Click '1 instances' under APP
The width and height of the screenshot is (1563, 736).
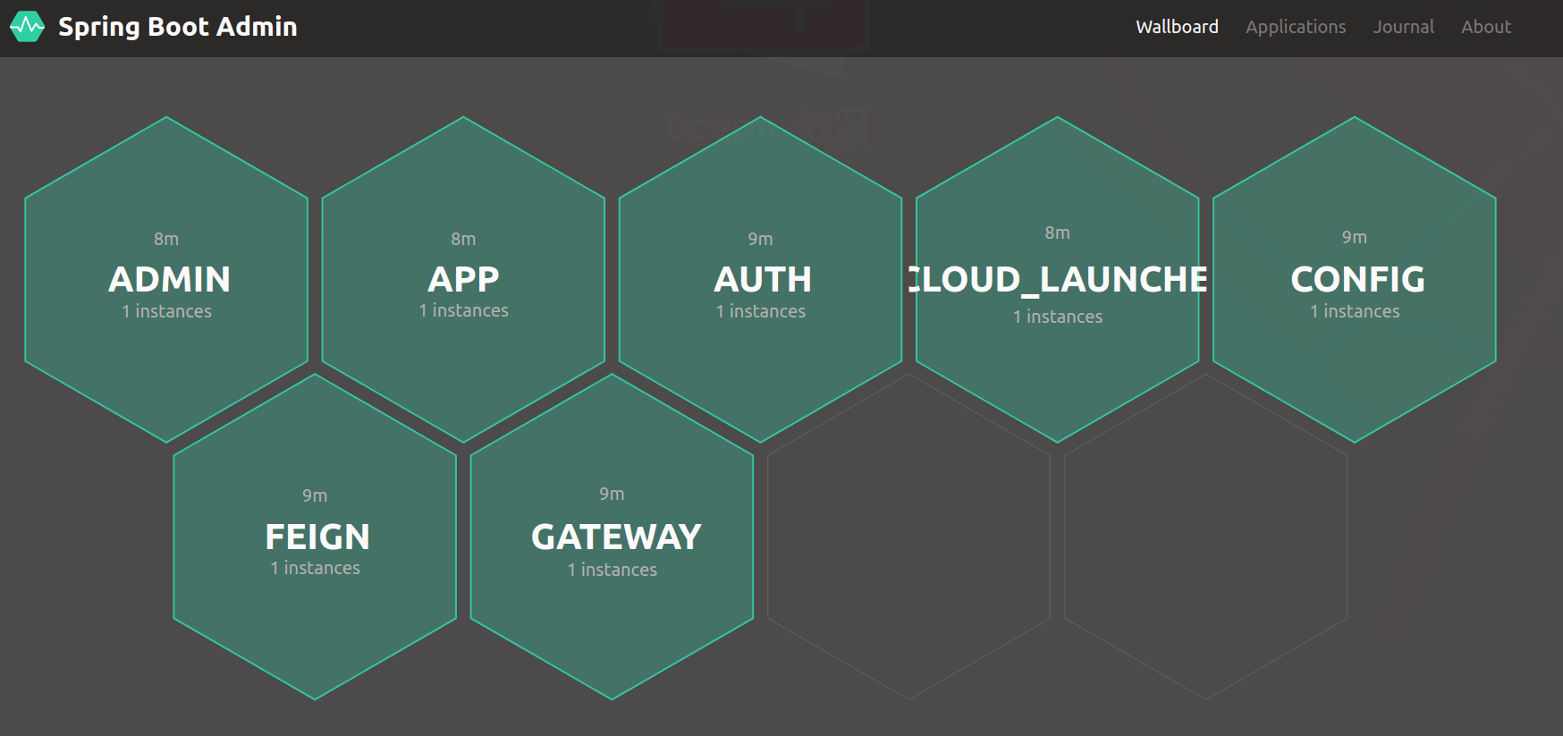[x=463, y=310]
